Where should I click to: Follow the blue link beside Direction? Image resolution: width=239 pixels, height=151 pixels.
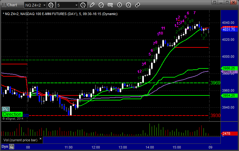pos(26,115)
